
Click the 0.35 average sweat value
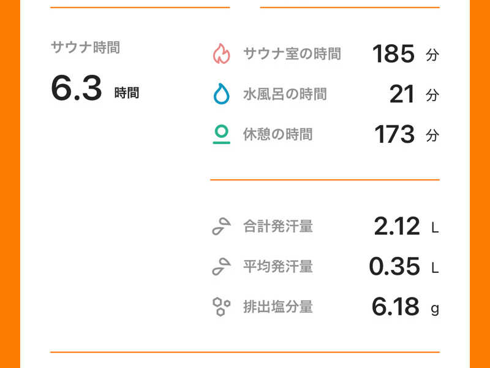pos(394,267)
